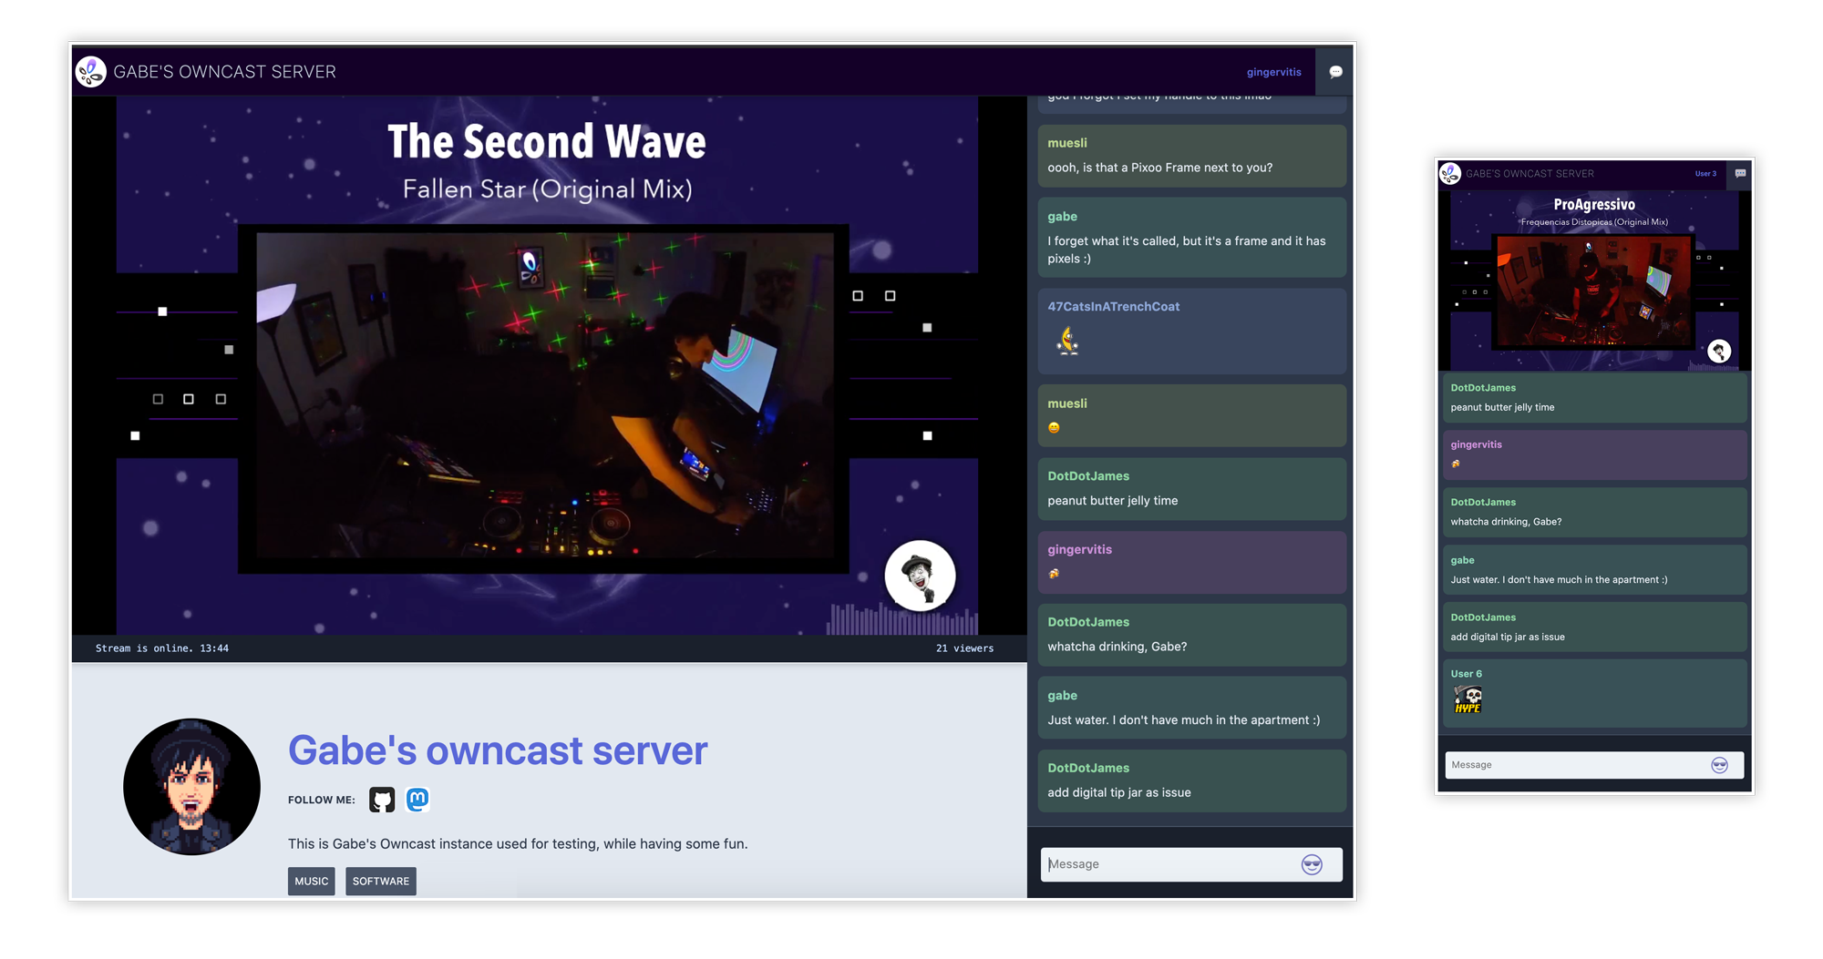Open the User 3 name menu on mobile

point(1705,173)
